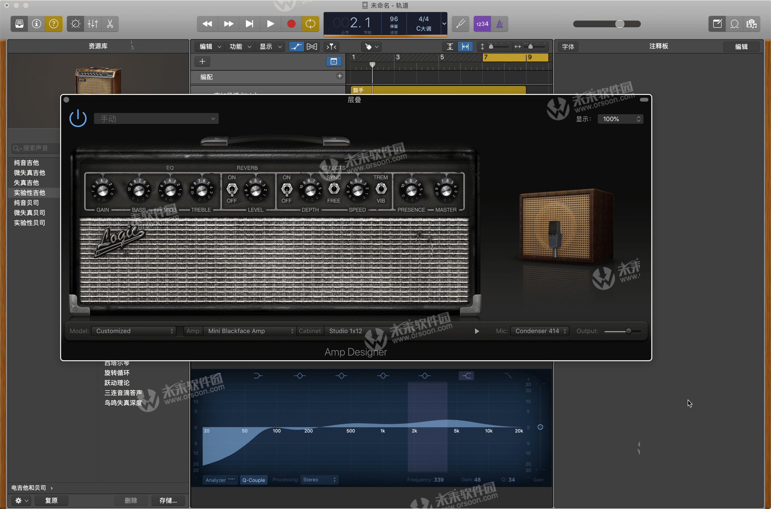Click the vertical auto zoom button

coord(450,47)
